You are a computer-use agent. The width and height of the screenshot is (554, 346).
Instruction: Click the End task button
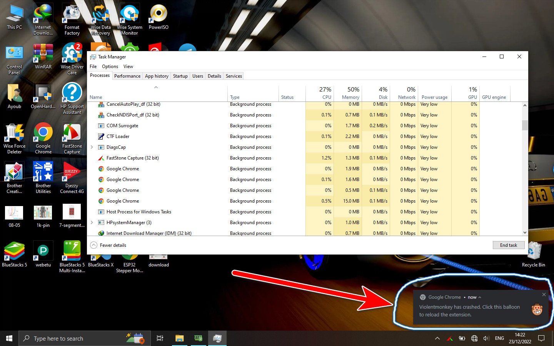point(509,245)
